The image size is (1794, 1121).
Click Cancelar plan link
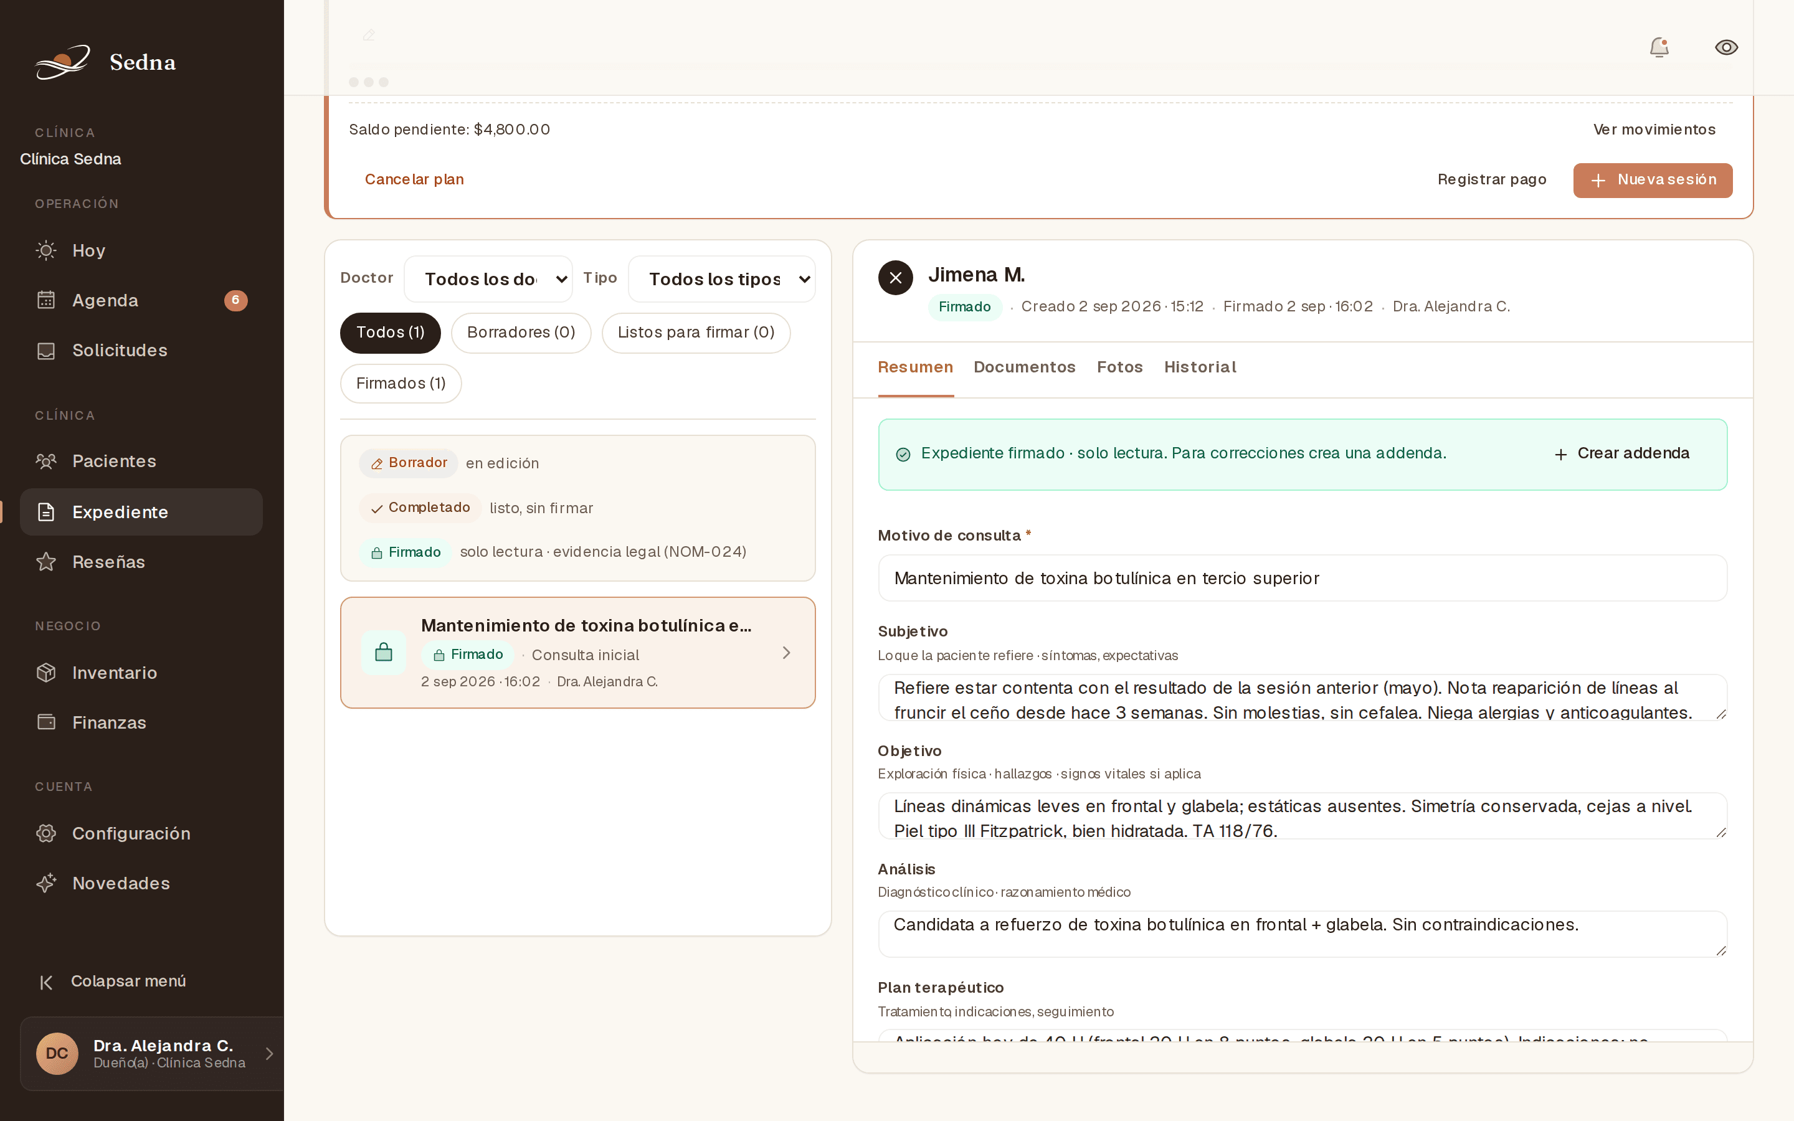pyautogui.click(x=414, y=179)
